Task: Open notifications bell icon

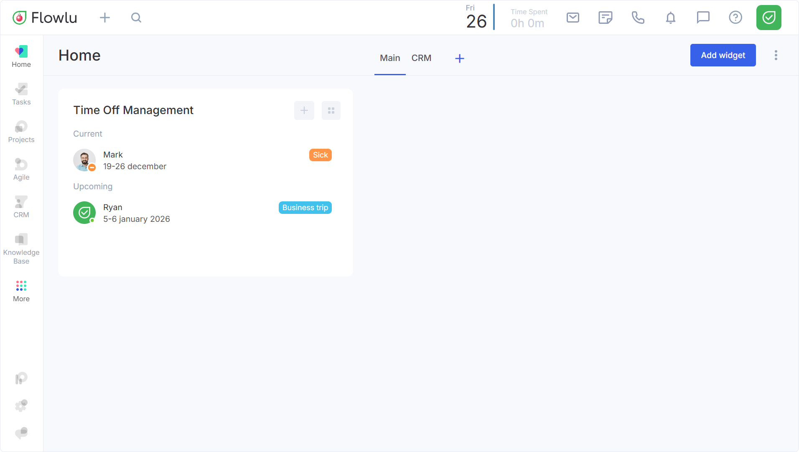Action: 670,18
